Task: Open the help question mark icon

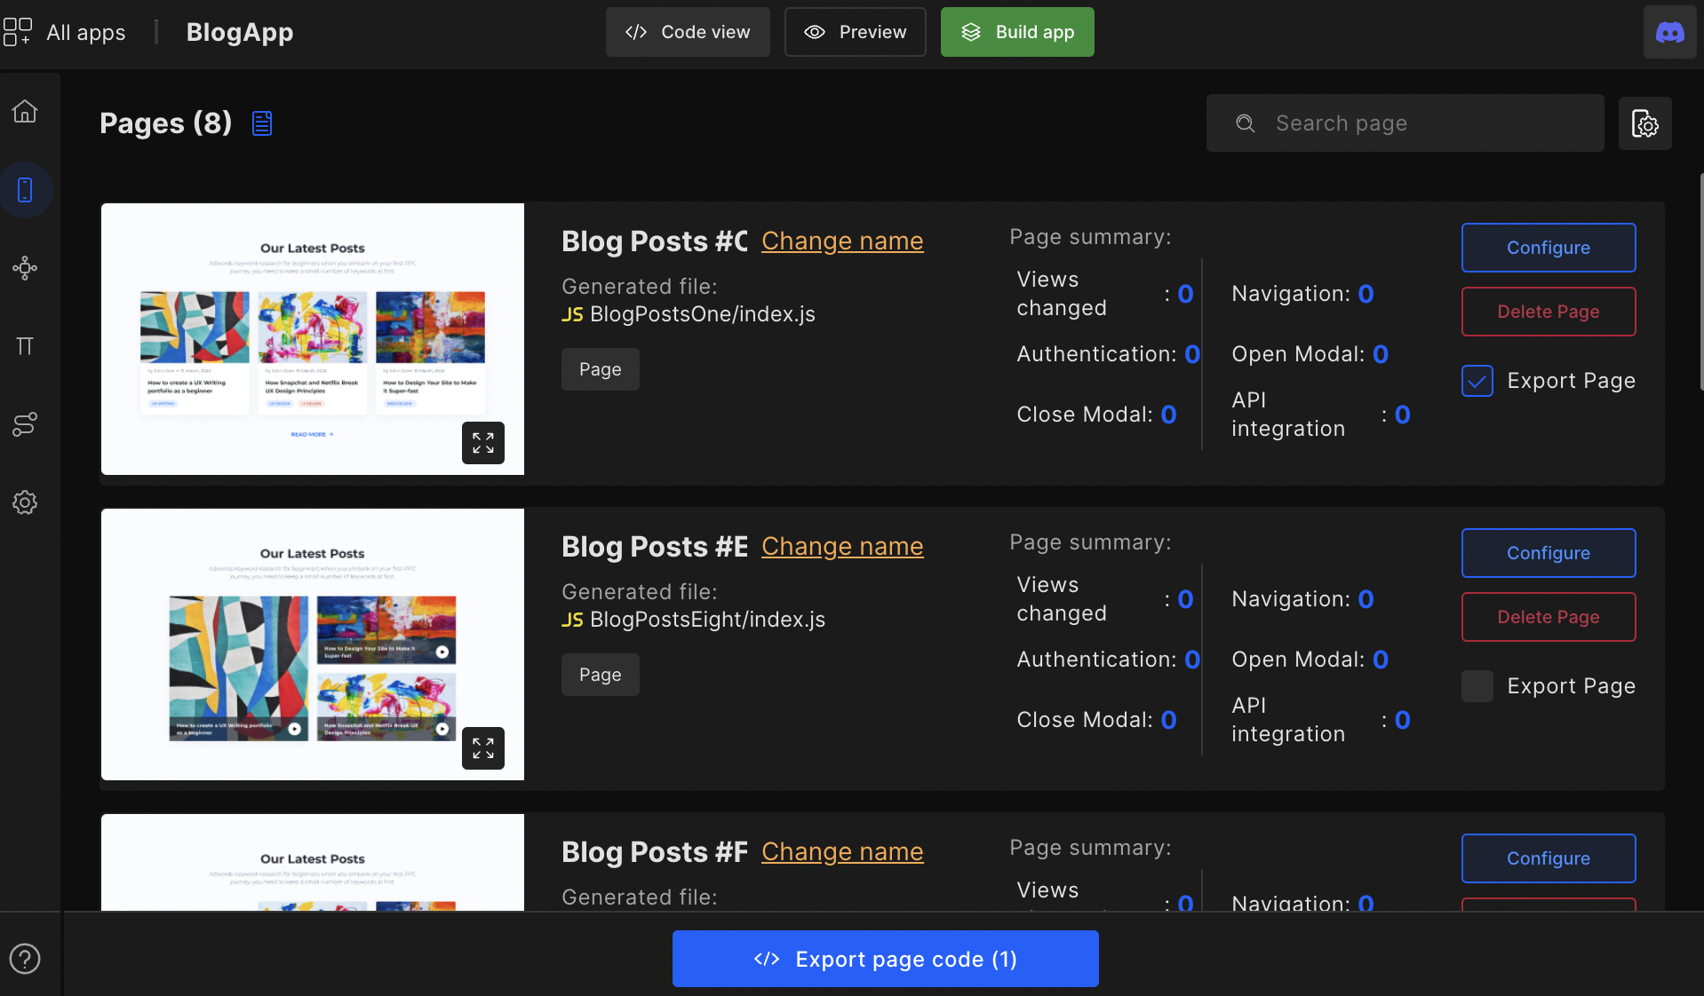Action: pos(25,959)
